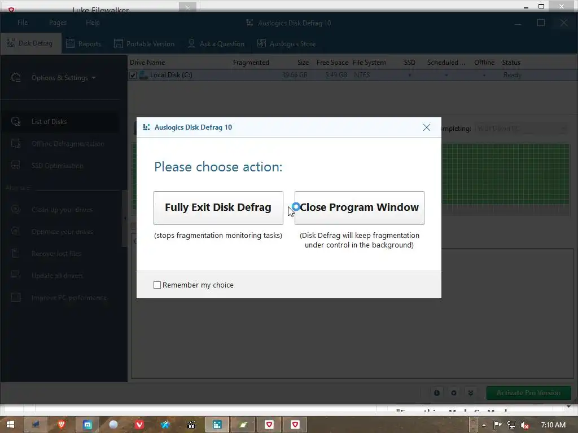Open the File menu
Screen dimensions: 578x433
coord(23,23)
